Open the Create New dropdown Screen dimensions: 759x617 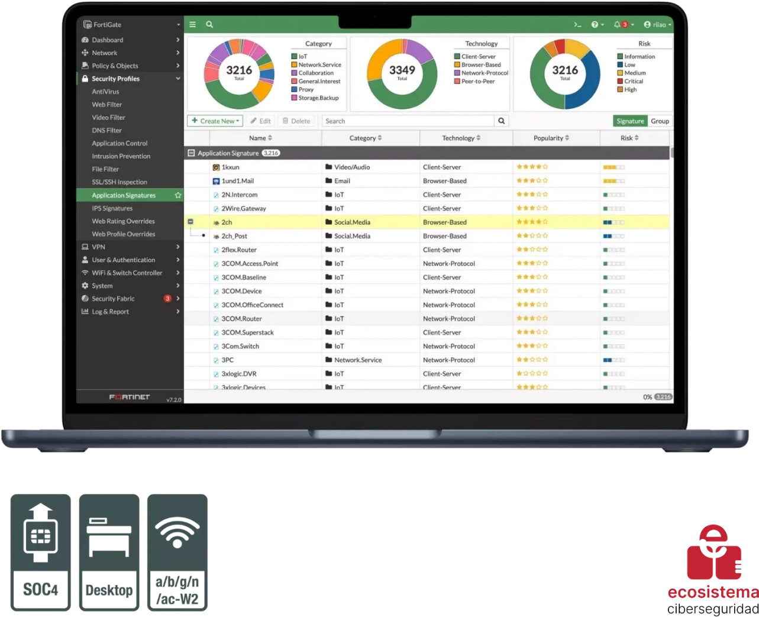pyautogui.click(x=215, y=121)
